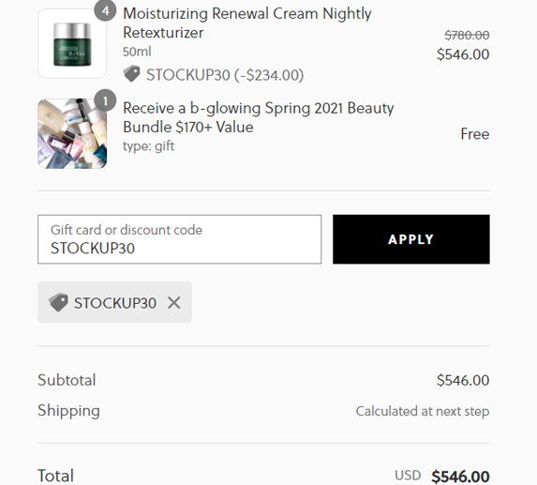Click the Free price label for gift

click(x=475, y=133)
